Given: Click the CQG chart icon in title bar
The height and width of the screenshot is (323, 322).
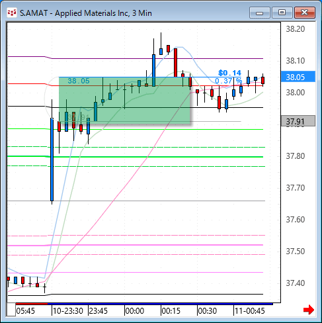Looking at the screenshot, I should [x=12, y=13].
